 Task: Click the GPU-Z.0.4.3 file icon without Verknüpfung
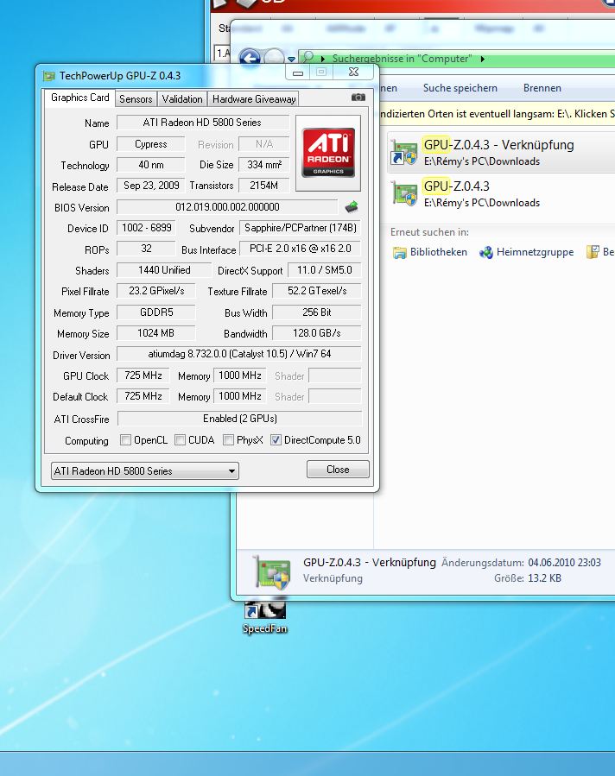[404, 193]
